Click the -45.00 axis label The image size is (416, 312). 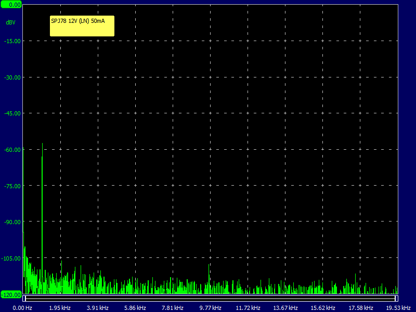click(12, 113)
